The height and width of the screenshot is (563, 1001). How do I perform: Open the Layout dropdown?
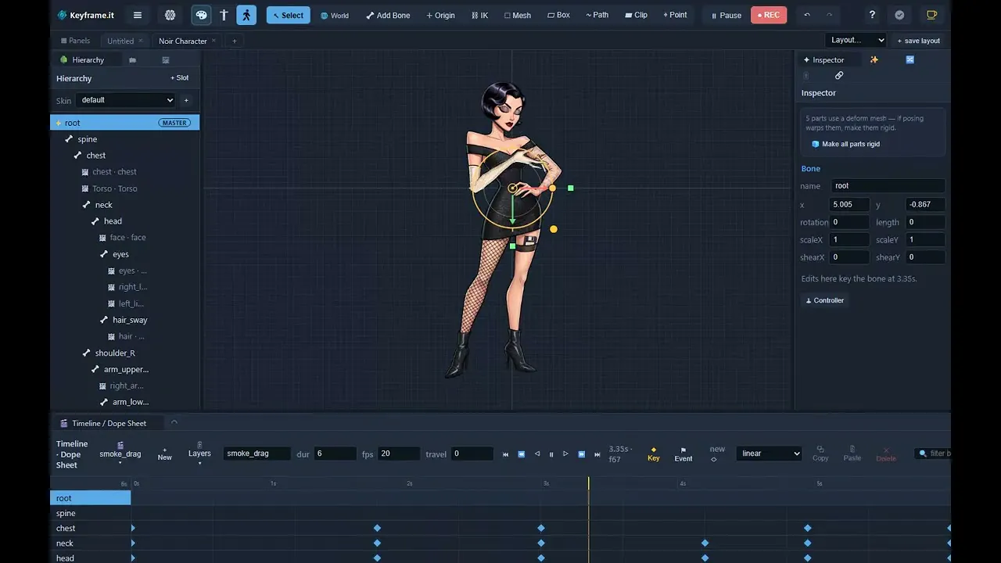[856, 40]
